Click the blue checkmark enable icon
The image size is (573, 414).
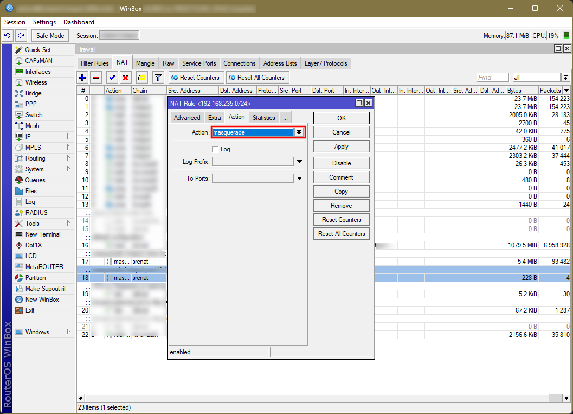[x=112, y=78]
